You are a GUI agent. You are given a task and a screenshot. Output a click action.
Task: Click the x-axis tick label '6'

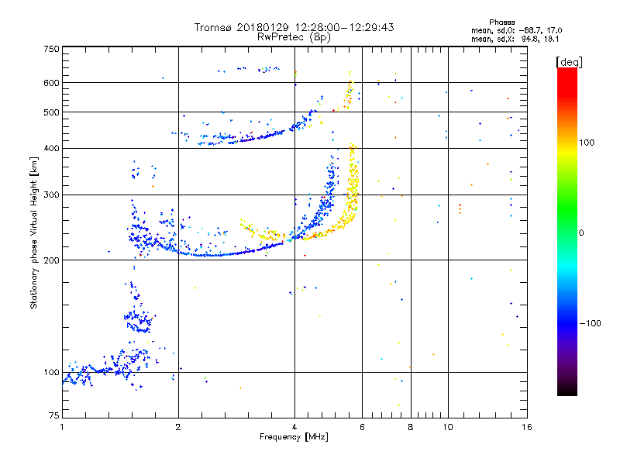click(362, 427)
